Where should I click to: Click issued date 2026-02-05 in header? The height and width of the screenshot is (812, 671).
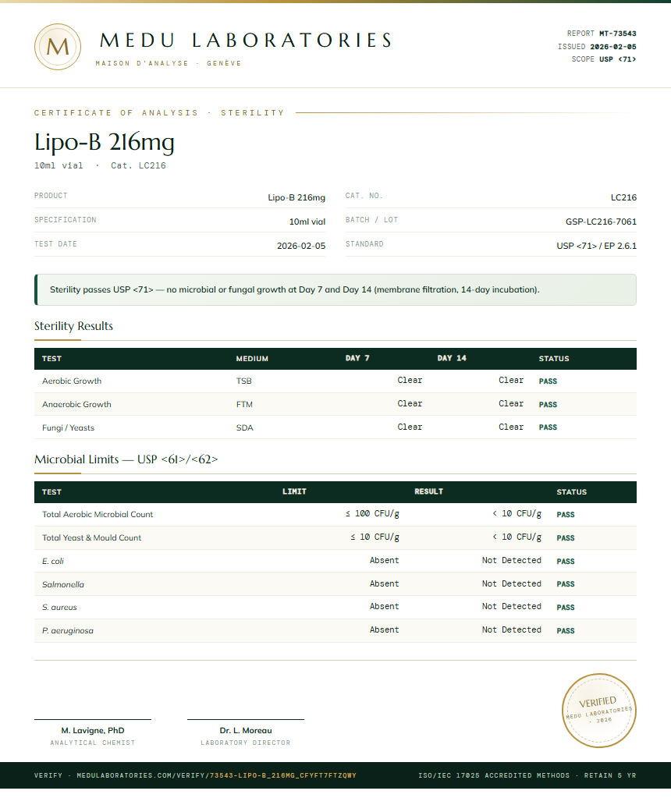click(613, 47)
